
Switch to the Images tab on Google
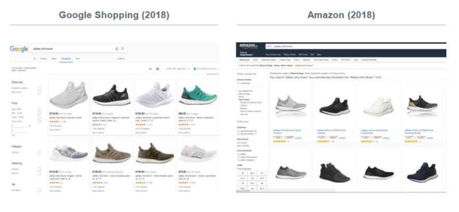(x=44, y=58)
